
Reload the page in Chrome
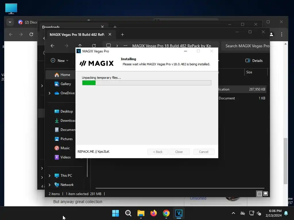pyautogui.click(x=31, y=34)
